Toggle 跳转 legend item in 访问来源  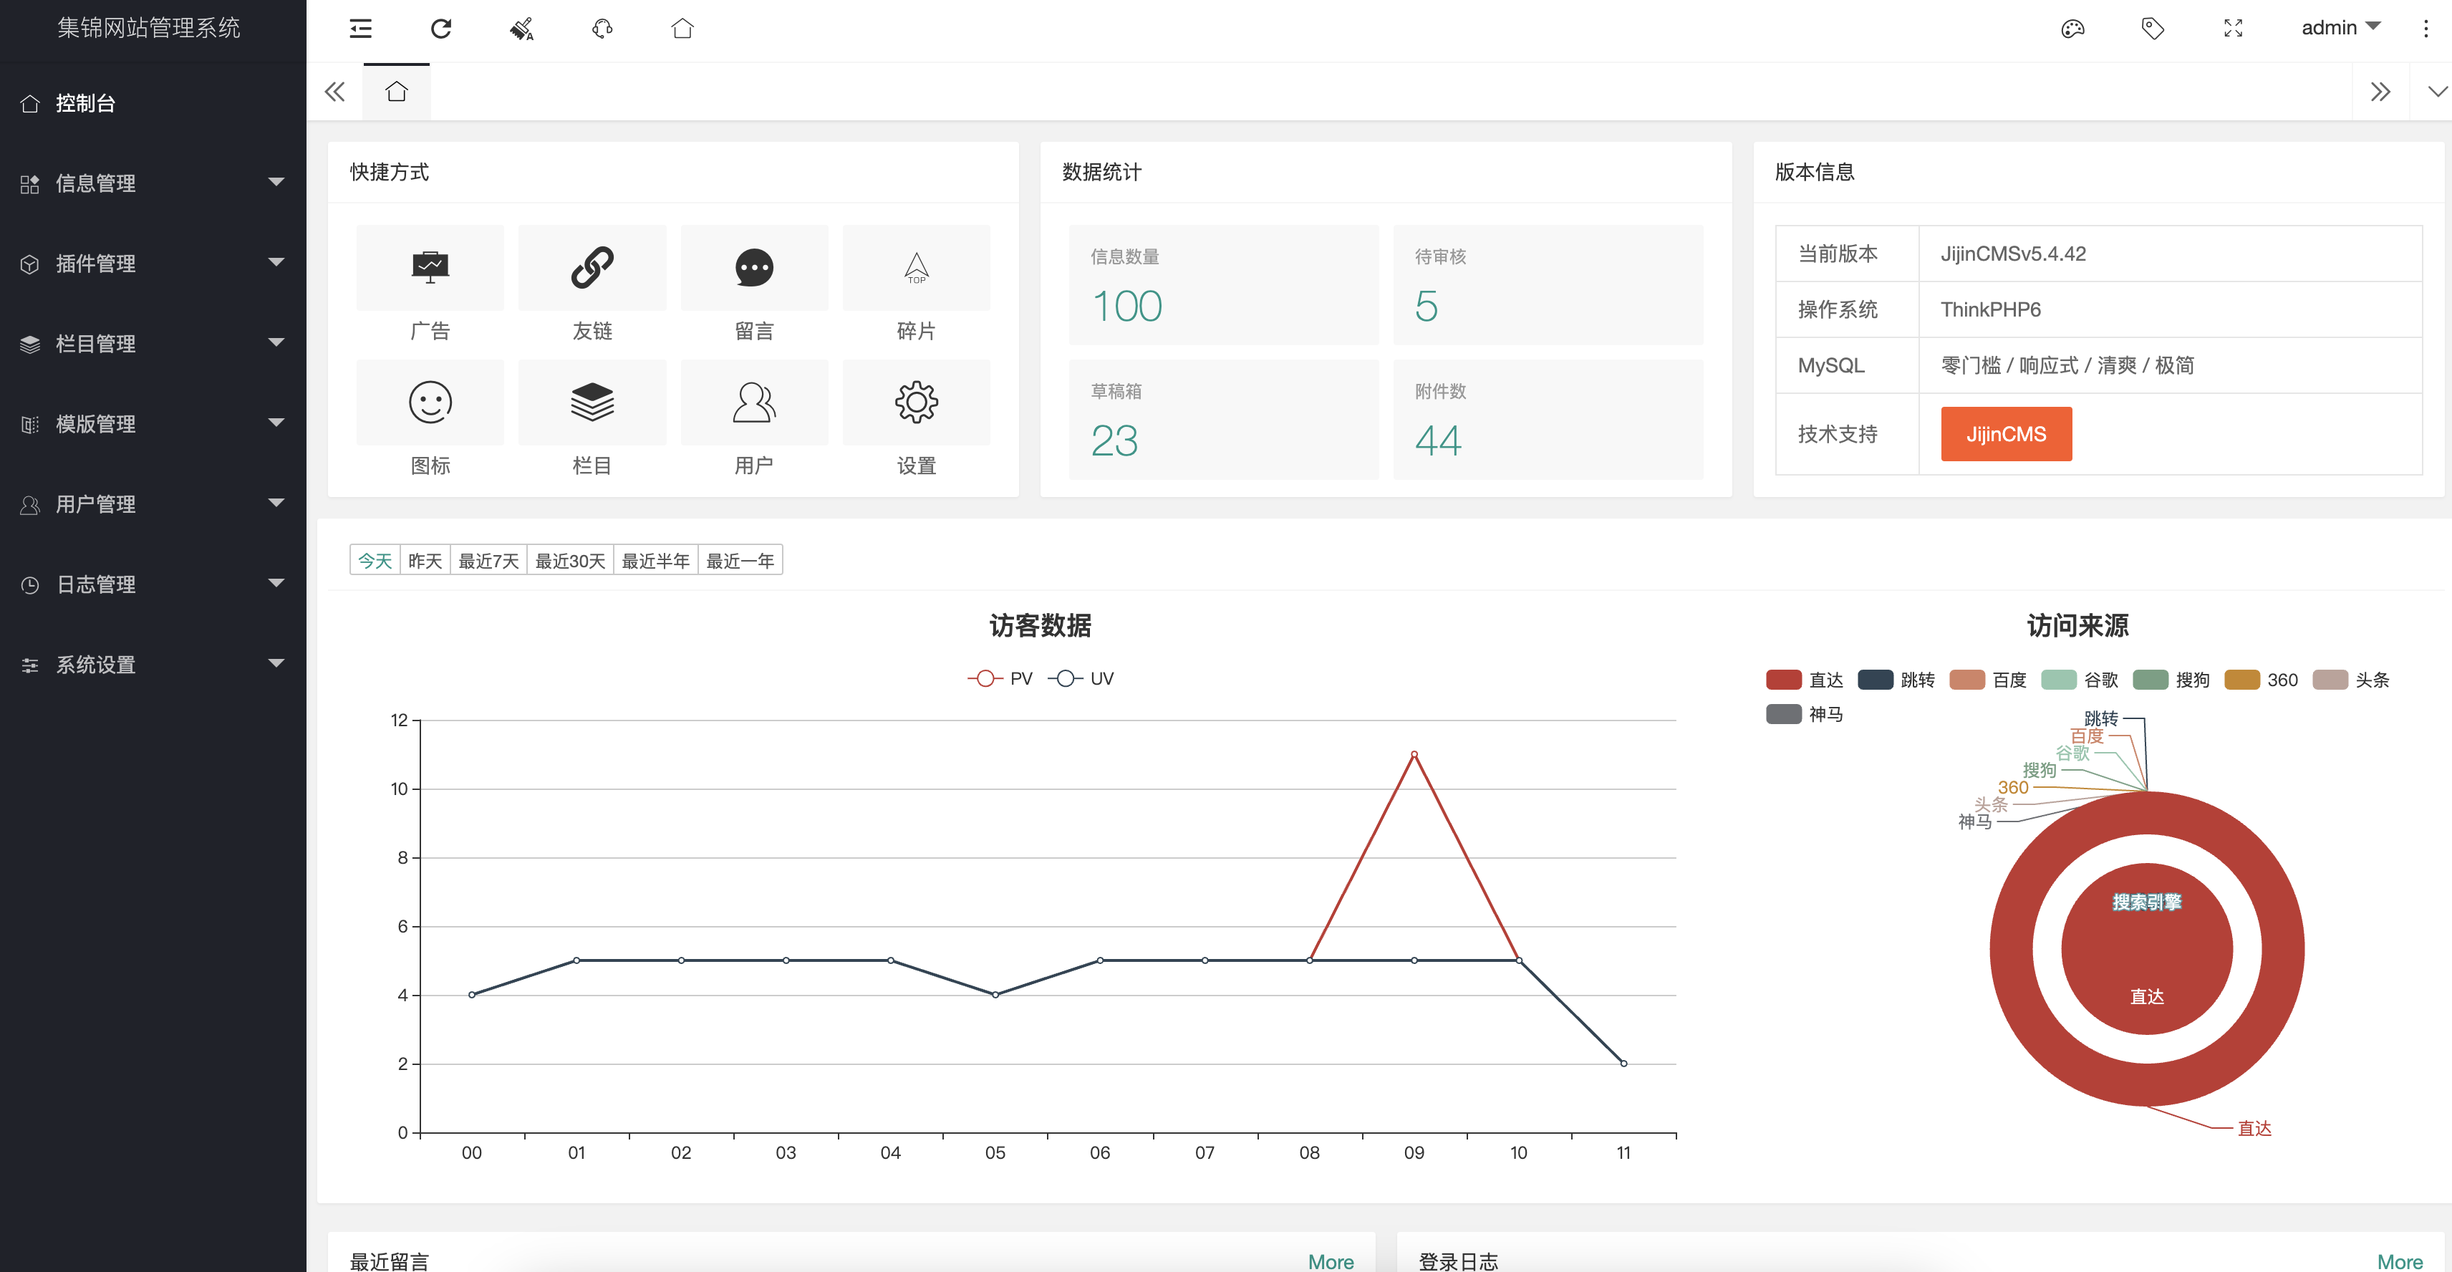coord(1895,680)
